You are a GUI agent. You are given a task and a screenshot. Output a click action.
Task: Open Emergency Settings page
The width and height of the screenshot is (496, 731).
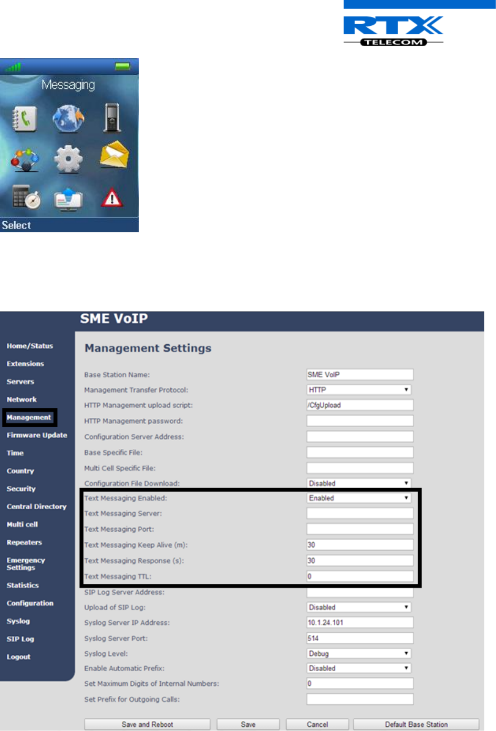tap(26, 564)
